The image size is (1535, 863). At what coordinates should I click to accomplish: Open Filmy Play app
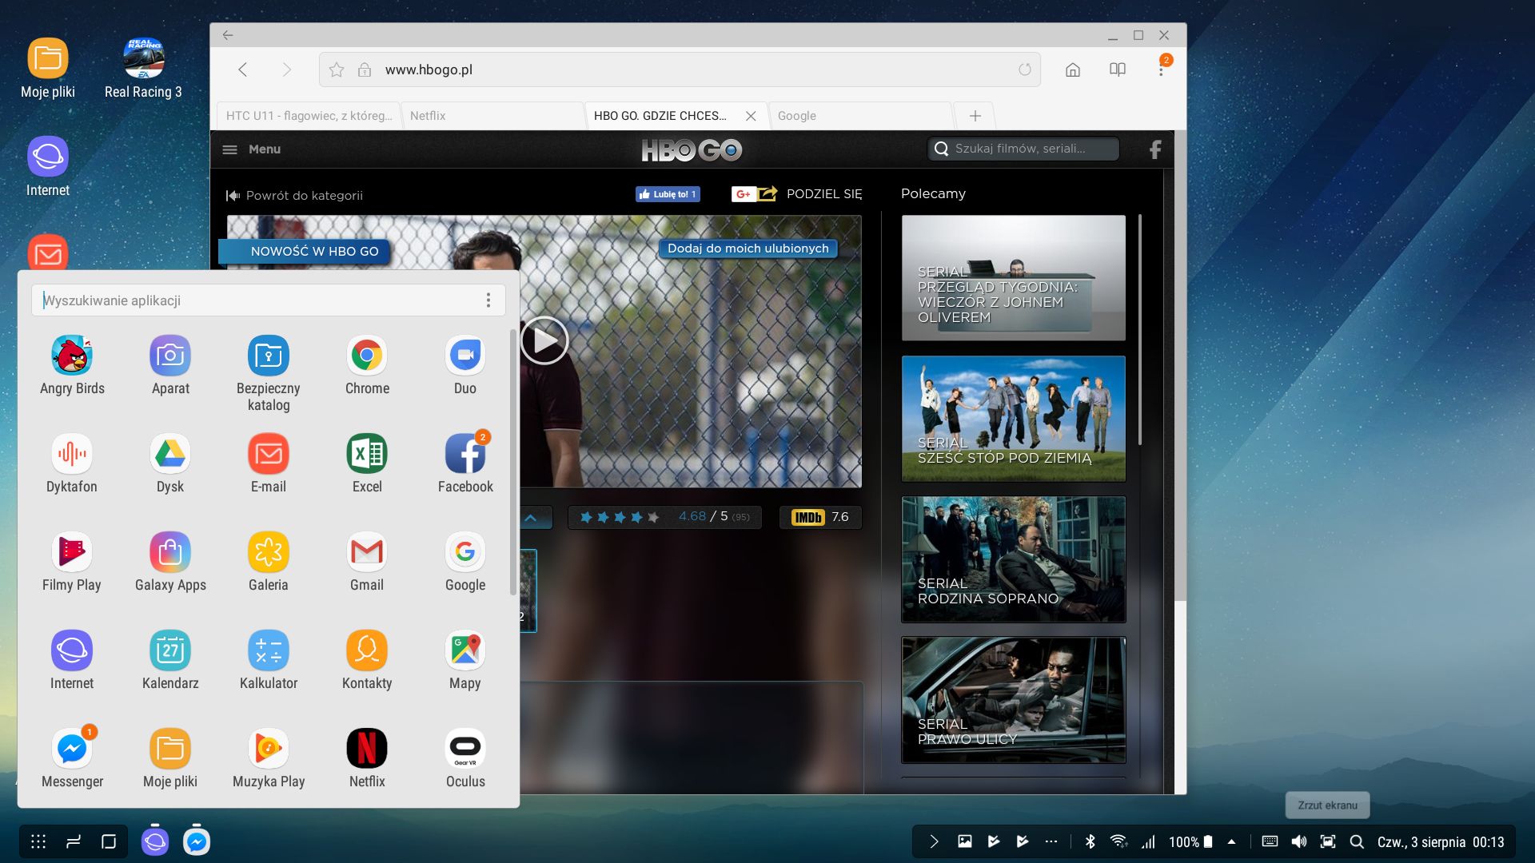coord(72,563)
